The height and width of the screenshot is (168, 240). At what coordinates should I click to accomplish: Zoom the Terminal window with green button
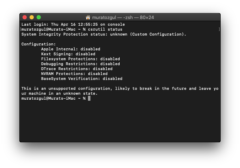[39, 17]
